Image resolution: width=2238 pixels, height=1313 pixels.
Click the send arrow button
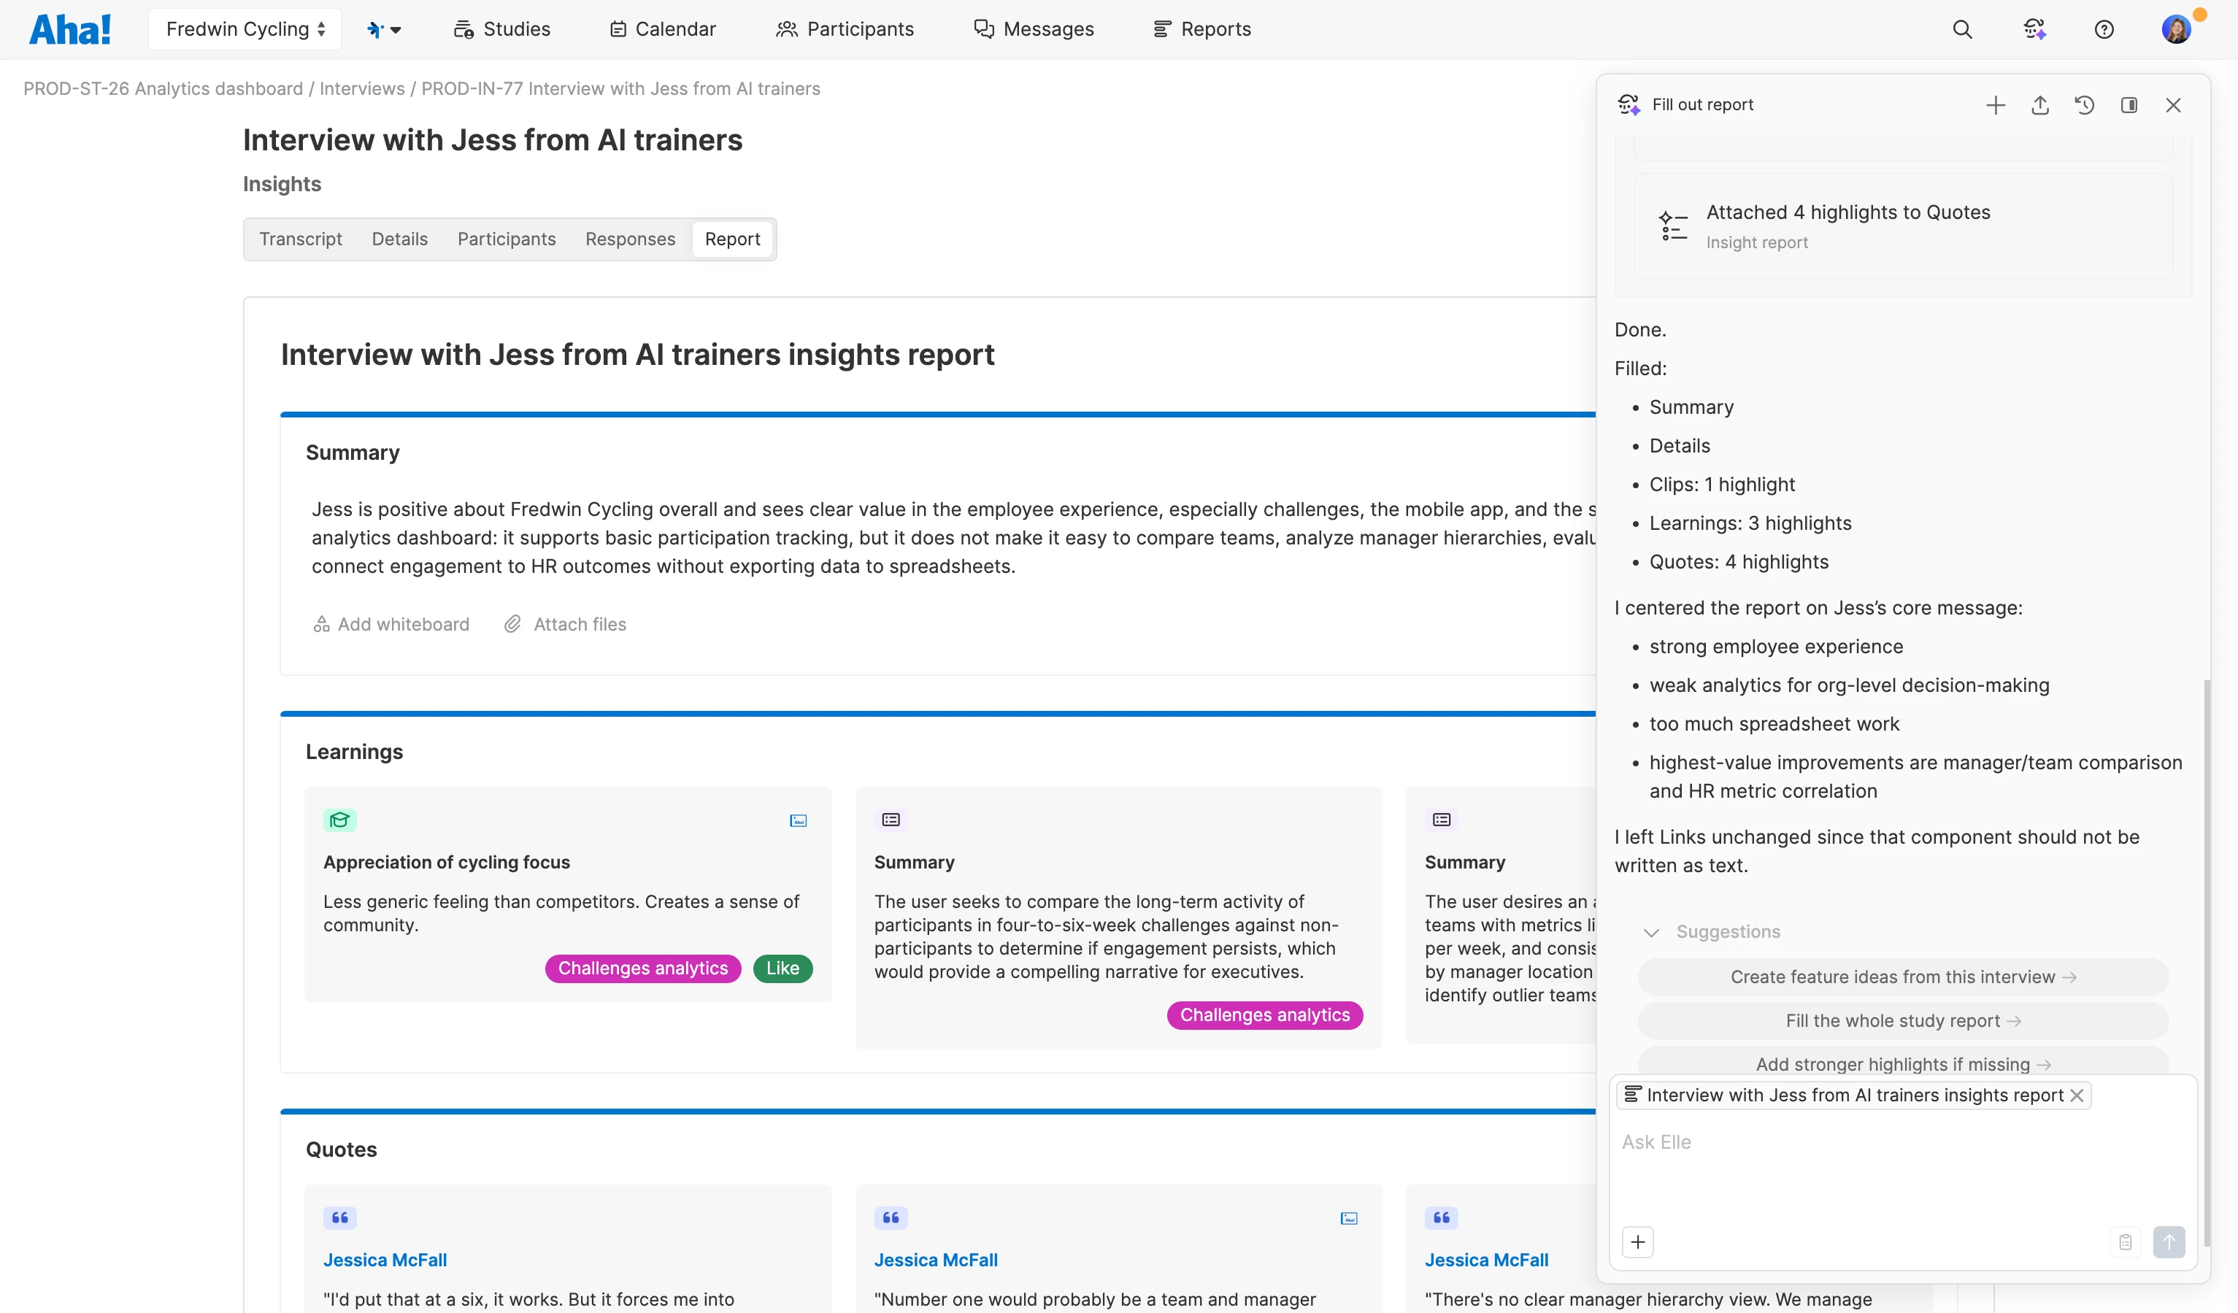(x=2169, y=1241)
